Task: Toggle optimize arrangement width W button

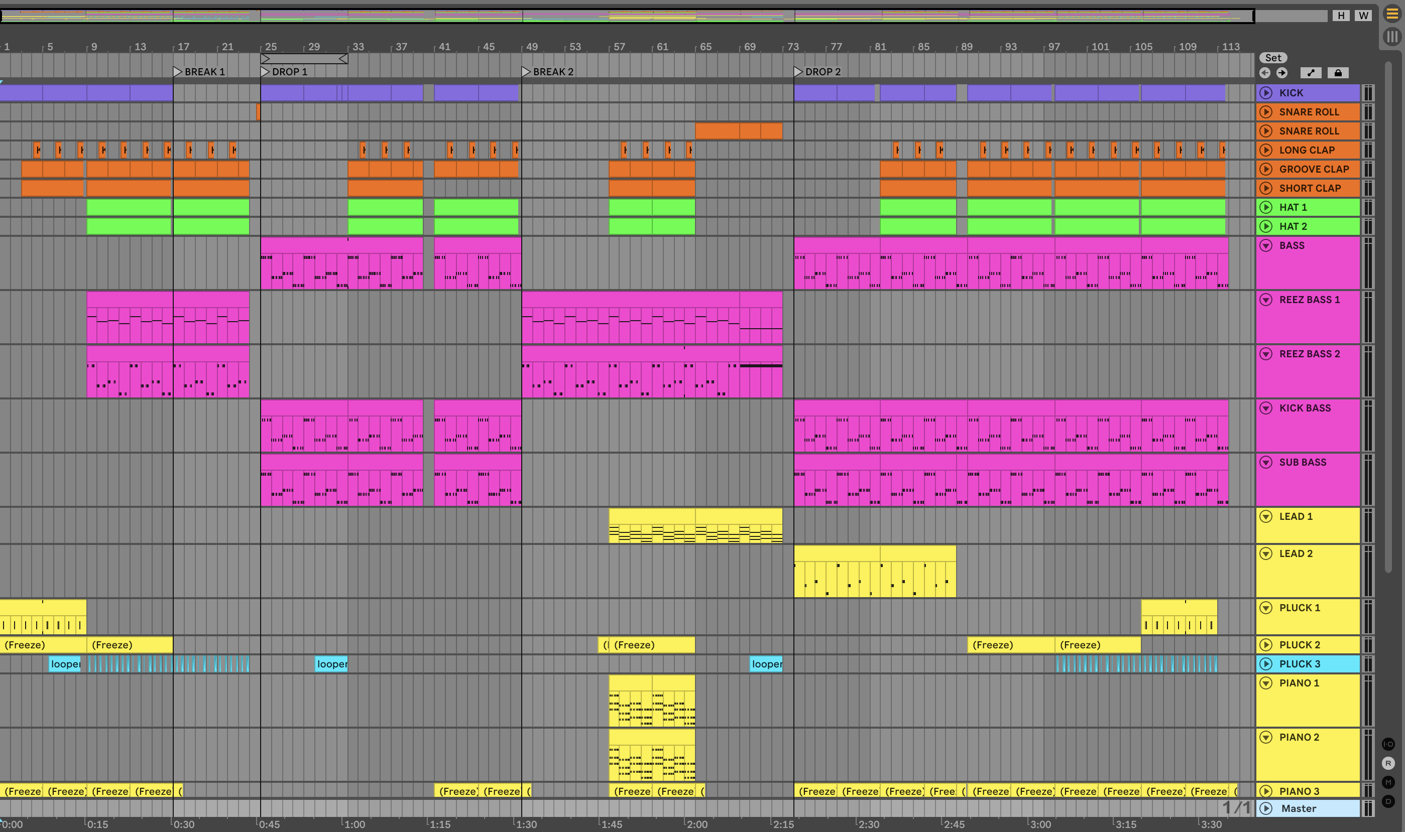Action: 1363,16
